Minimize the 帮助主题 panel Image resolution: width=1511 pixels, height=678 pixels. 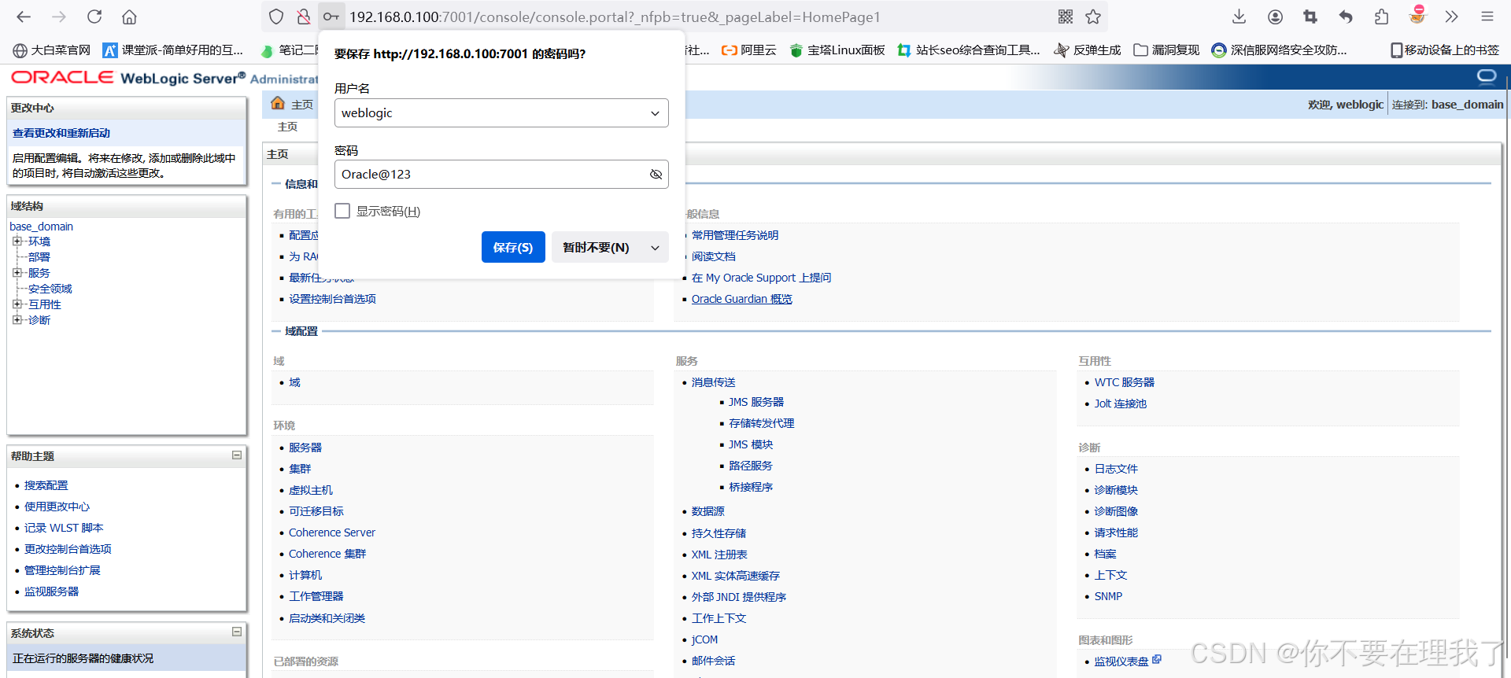pyautogui.click(x=236, y=455)
